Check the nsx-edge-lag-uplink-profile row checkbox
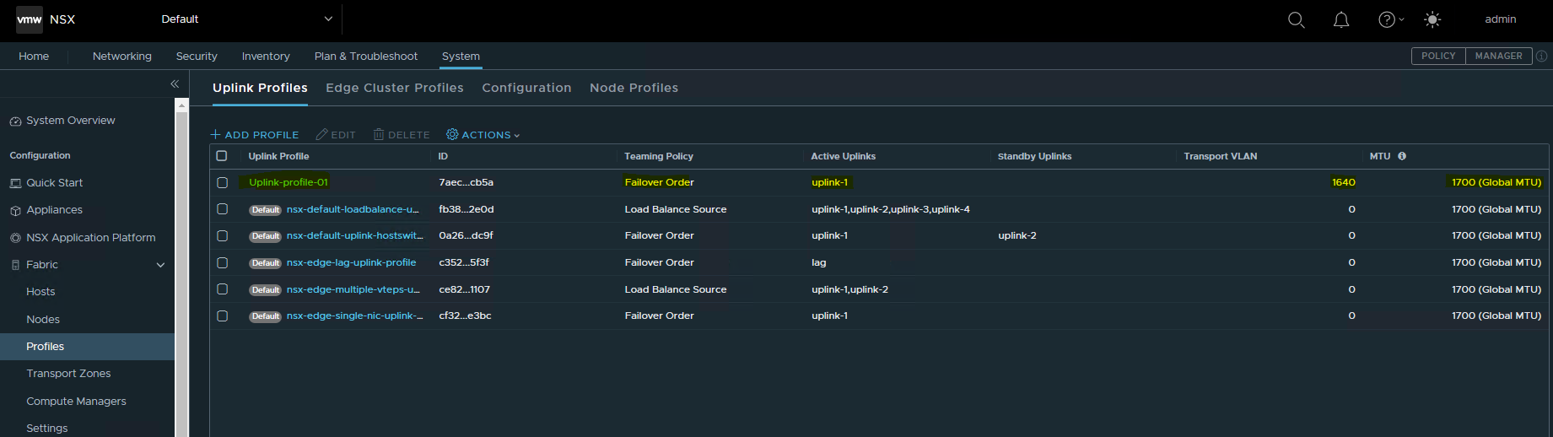The image size is (1553, 437). click(223, 262)
